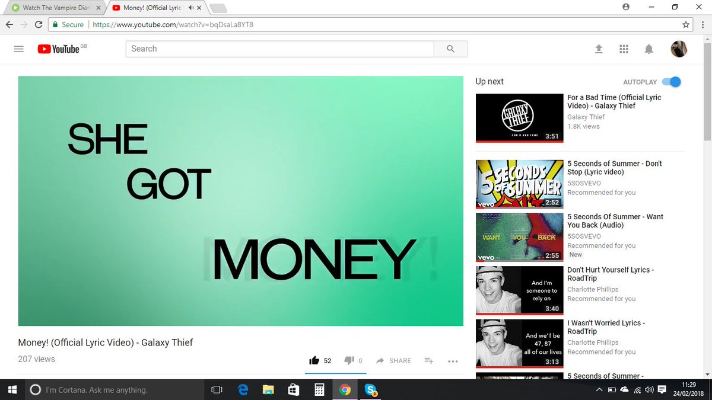The image size is (712, 400).
Task: Expand Cortana search box
Action: pyautogui.click(x=89, y=389)
